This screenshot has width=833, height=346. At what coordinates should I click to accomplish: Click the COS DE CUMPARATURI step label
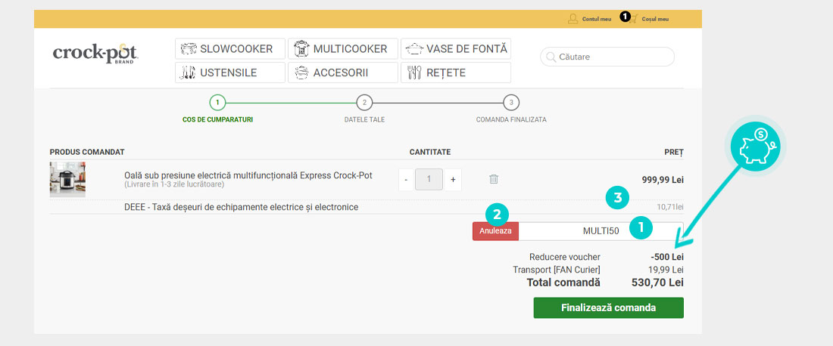[x=217, y=120]
